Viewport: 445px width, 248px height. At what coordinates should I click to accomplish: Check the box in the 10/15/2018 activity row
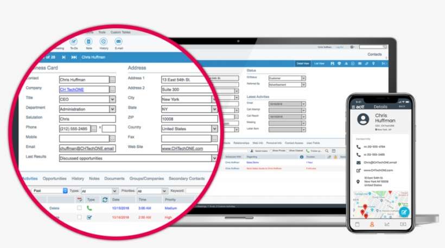coord(79,208)
